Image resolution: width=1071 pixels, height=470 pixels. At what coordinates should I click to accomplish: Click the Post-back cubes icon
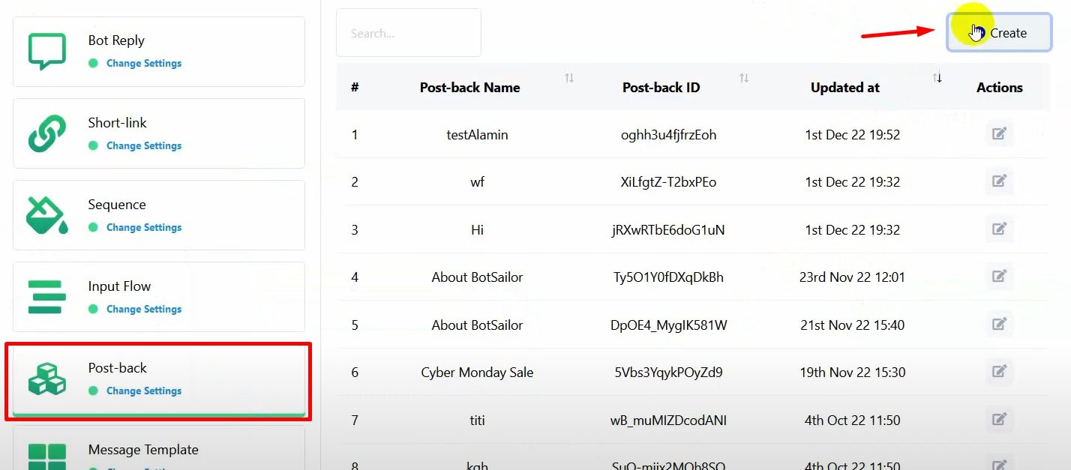click(46, 379)
